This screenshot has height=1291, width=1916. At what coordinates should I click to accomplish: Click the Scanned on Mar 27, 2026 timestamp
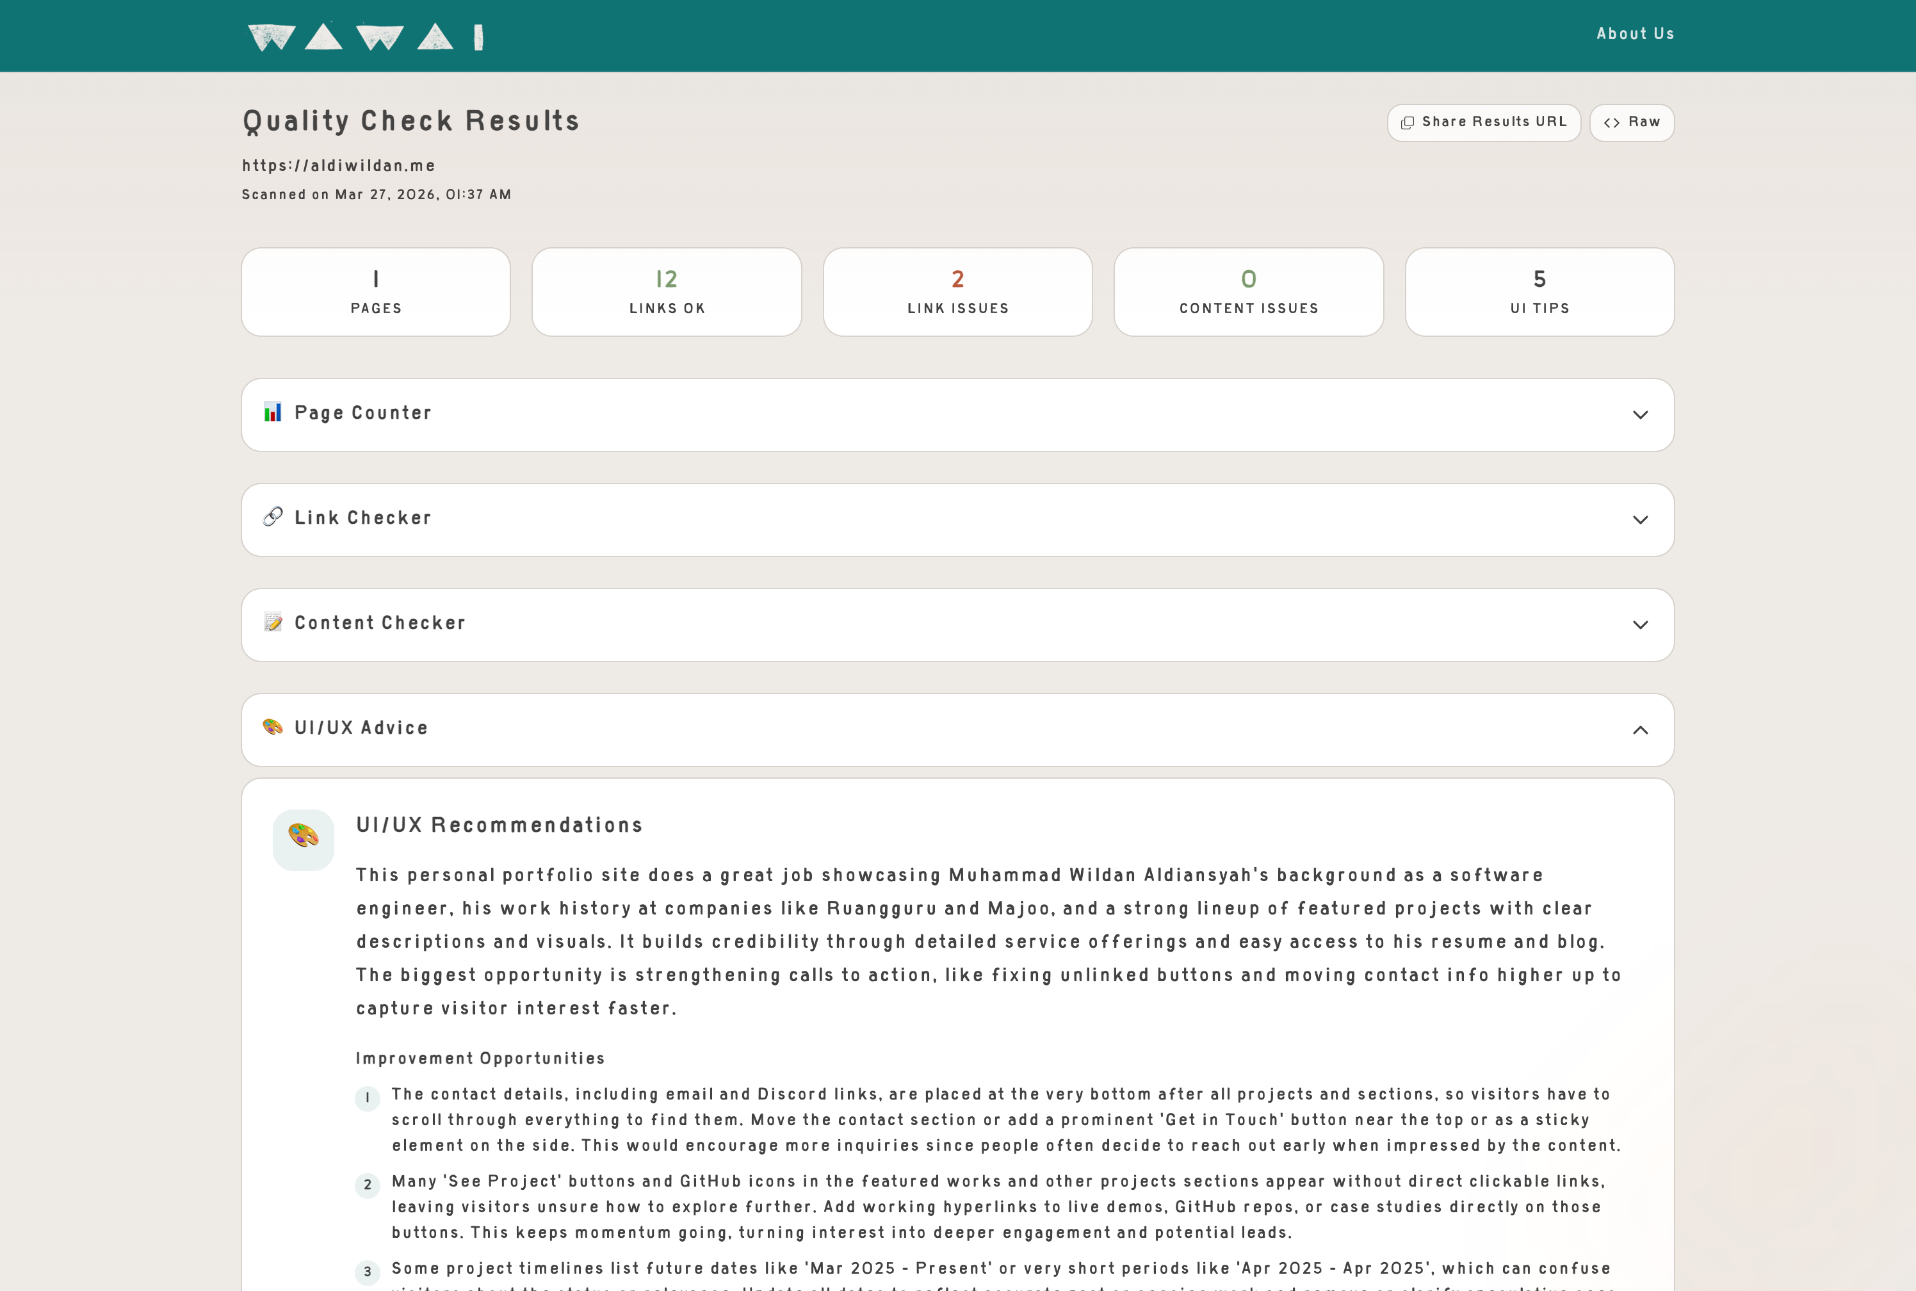click(x=377, y=195)
